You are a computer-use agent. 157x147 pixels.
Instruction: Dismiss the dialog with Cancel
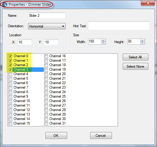pos(101,135)
